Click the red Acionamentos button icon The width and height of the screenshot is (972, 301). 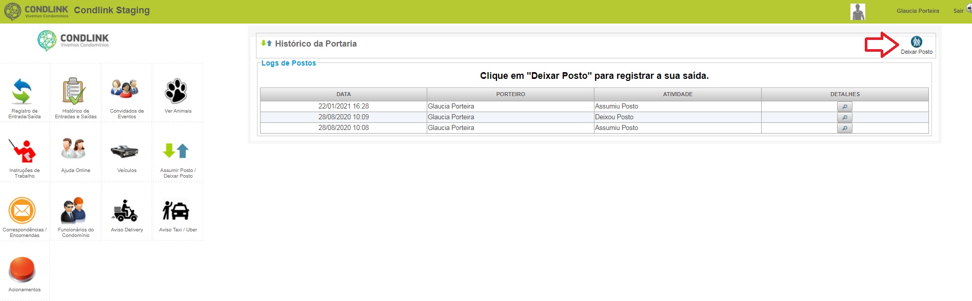[22, 269]
